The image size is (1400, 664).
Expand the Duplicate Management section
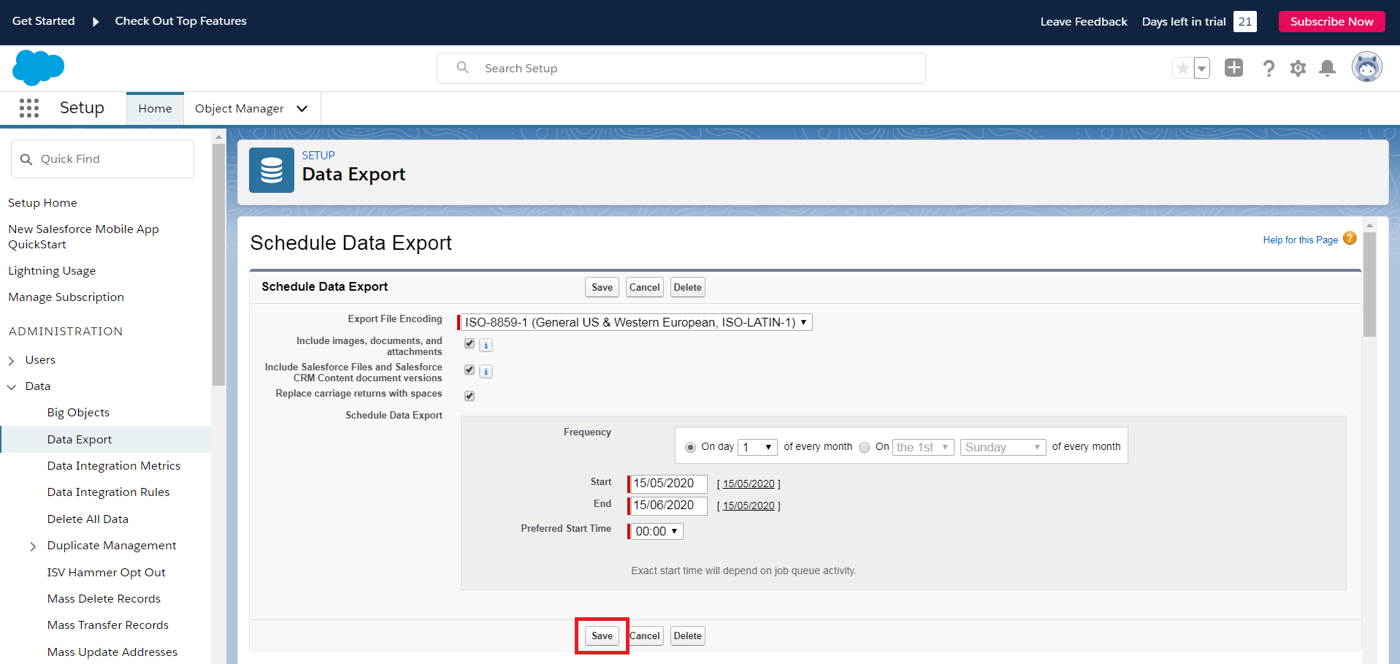click(x=33, y=546)
